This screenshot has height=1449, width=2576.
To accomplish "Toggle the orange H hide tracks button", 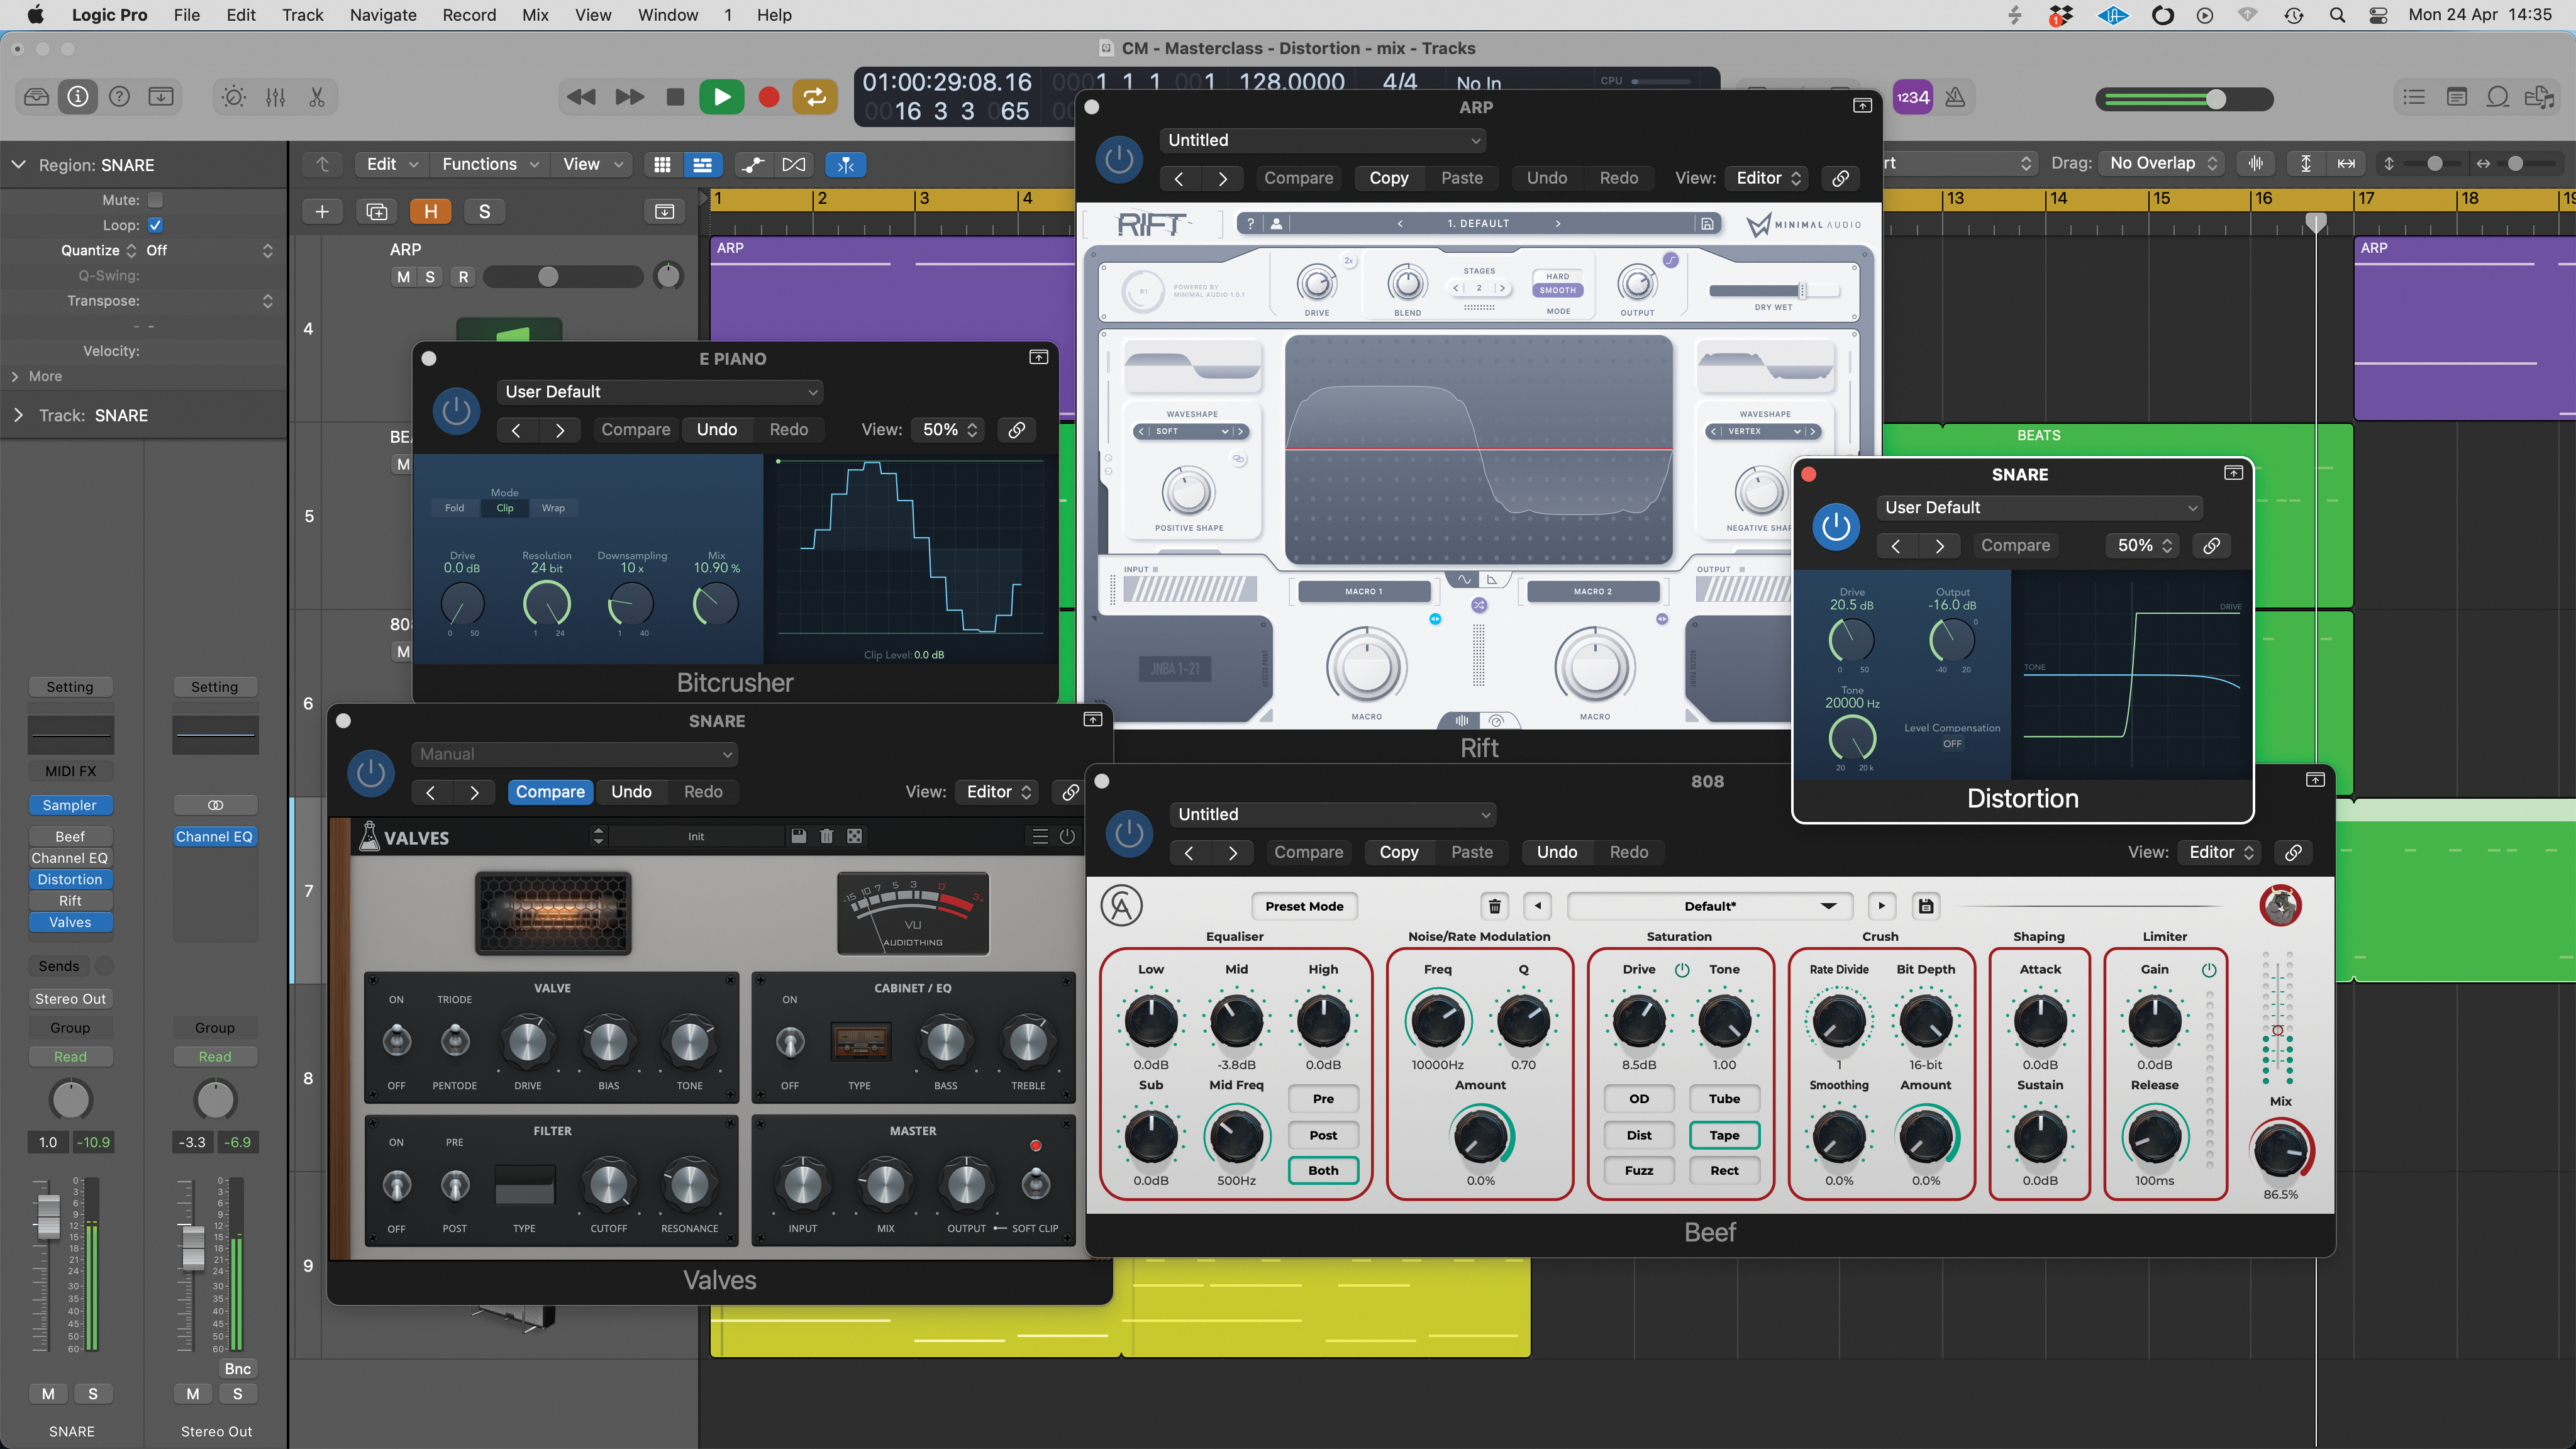I will coord(431,211).
